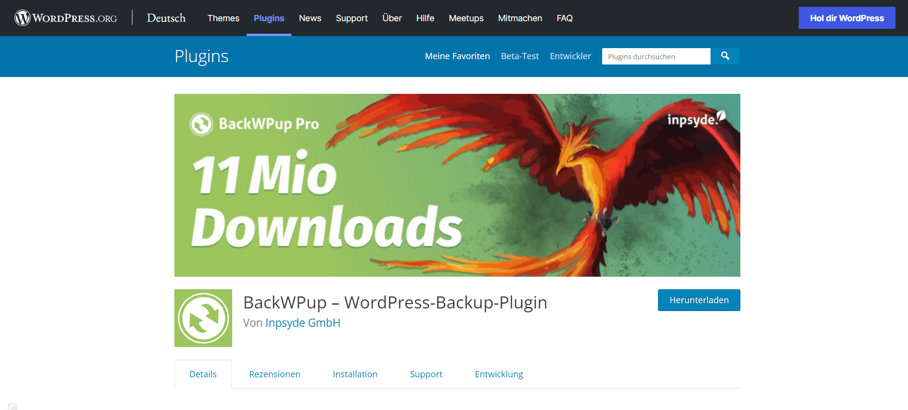Switch to the Rezensionen tab
Screen dimensions: 908x410
[275, 374]
